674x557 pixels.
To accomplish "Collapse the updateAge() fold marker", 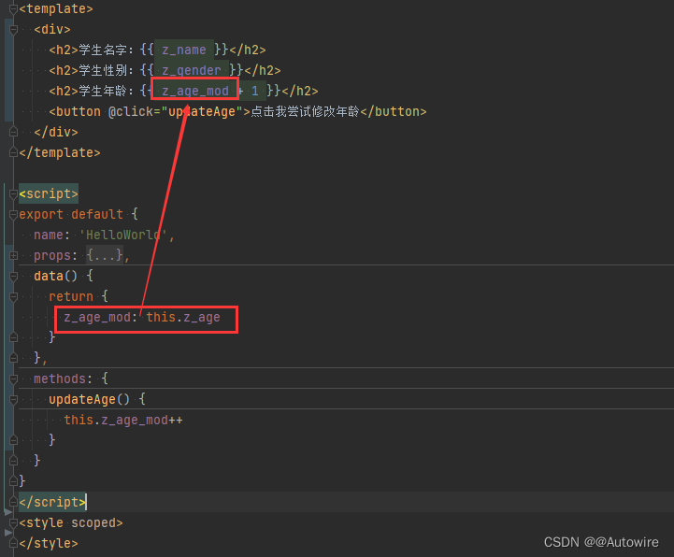I will click(x=13, y=400).
